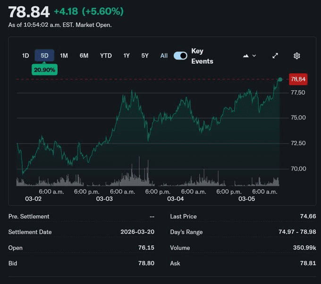The image size is (321, 284).
Task: Switch to 6M time range
Action: point(84,56)
